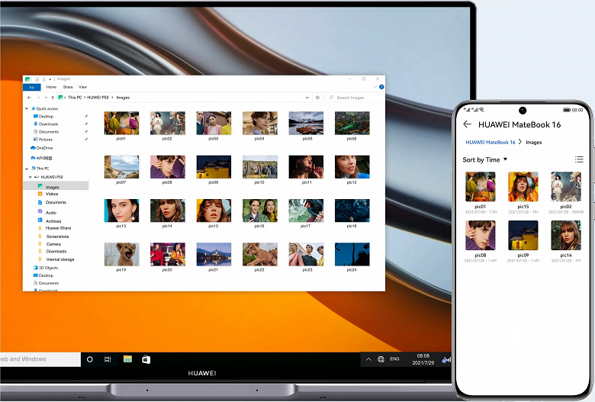595x402 pixels.
Task: Tap the HUAWEI MateBook 16 breadcrumb link
Action: (x=490, y=142)
